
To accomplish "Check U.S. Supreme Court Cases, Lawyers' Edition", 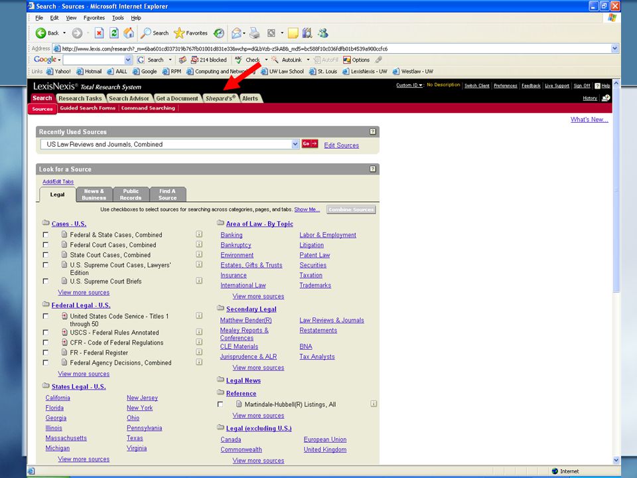I will (46, 265).
